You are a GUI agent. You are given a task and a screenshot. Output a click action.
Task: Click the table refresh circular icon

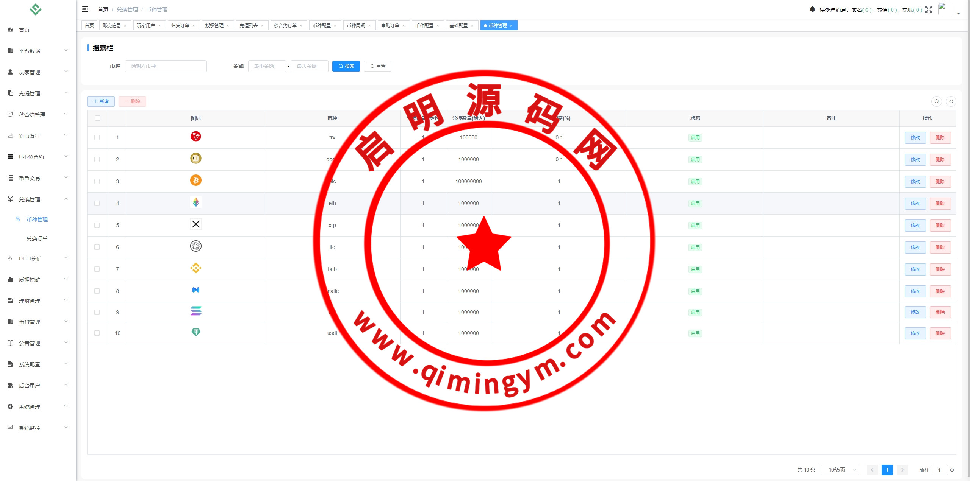(951, 101)
